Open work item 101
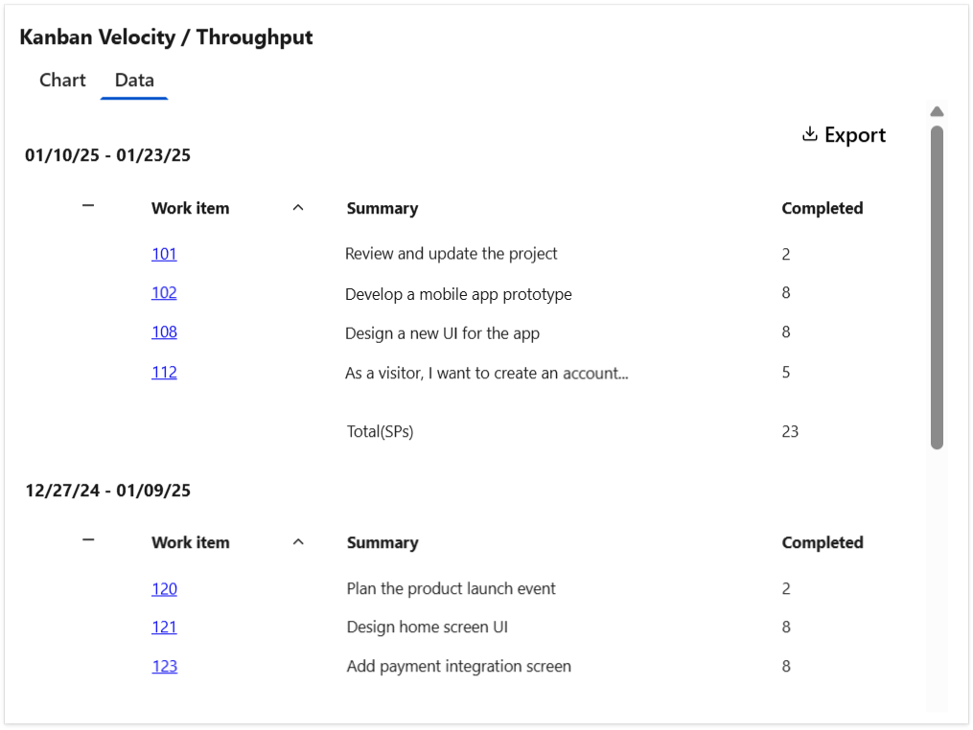Image resolution: width=973 pixels, height=730 pixels. click(x=164, y=254)
